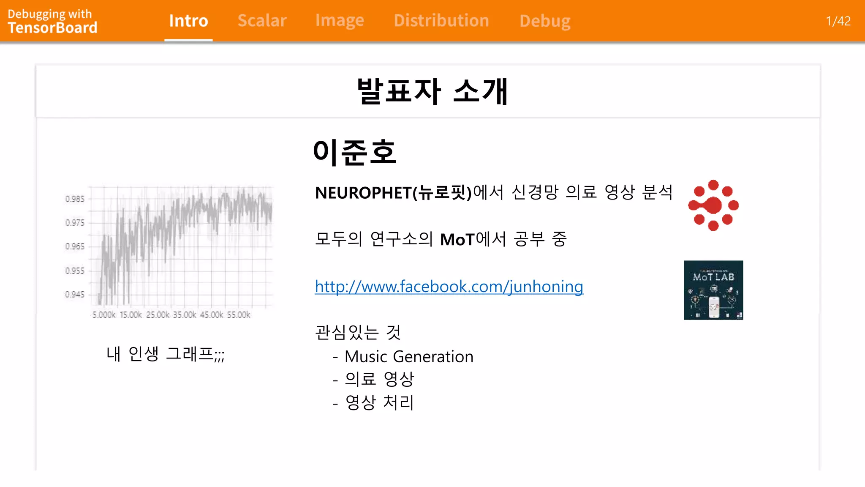The height and width of the screenshot is (487, 865).
Task: Click the 내 인생 그래프 caption
Action: tap(165, 354)
